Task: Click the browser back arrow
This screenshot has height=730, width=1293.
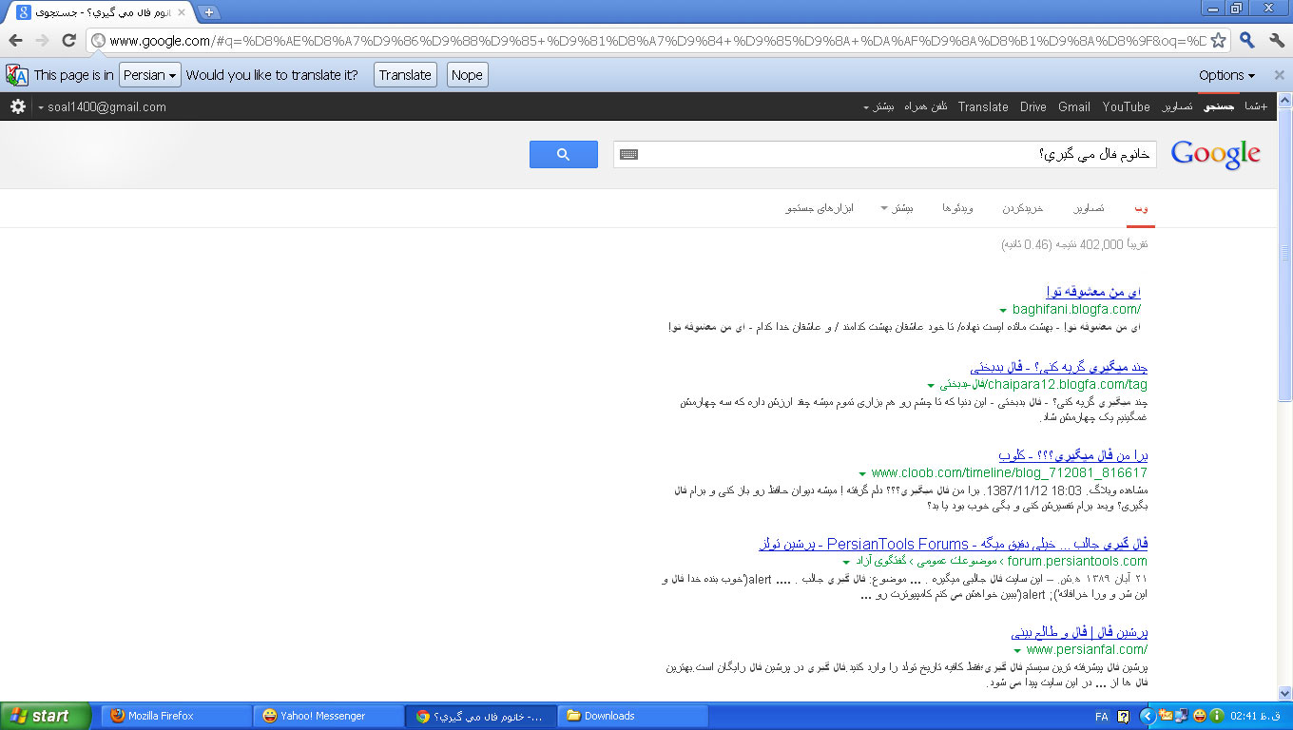Action: [x=16, y=40]
